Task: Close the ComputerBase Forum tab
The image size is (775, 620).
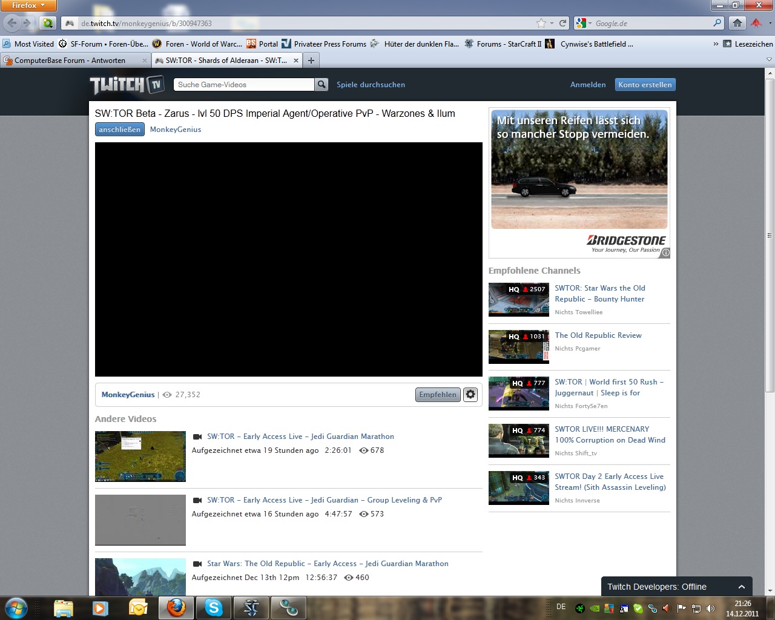Action: (145, 61)
